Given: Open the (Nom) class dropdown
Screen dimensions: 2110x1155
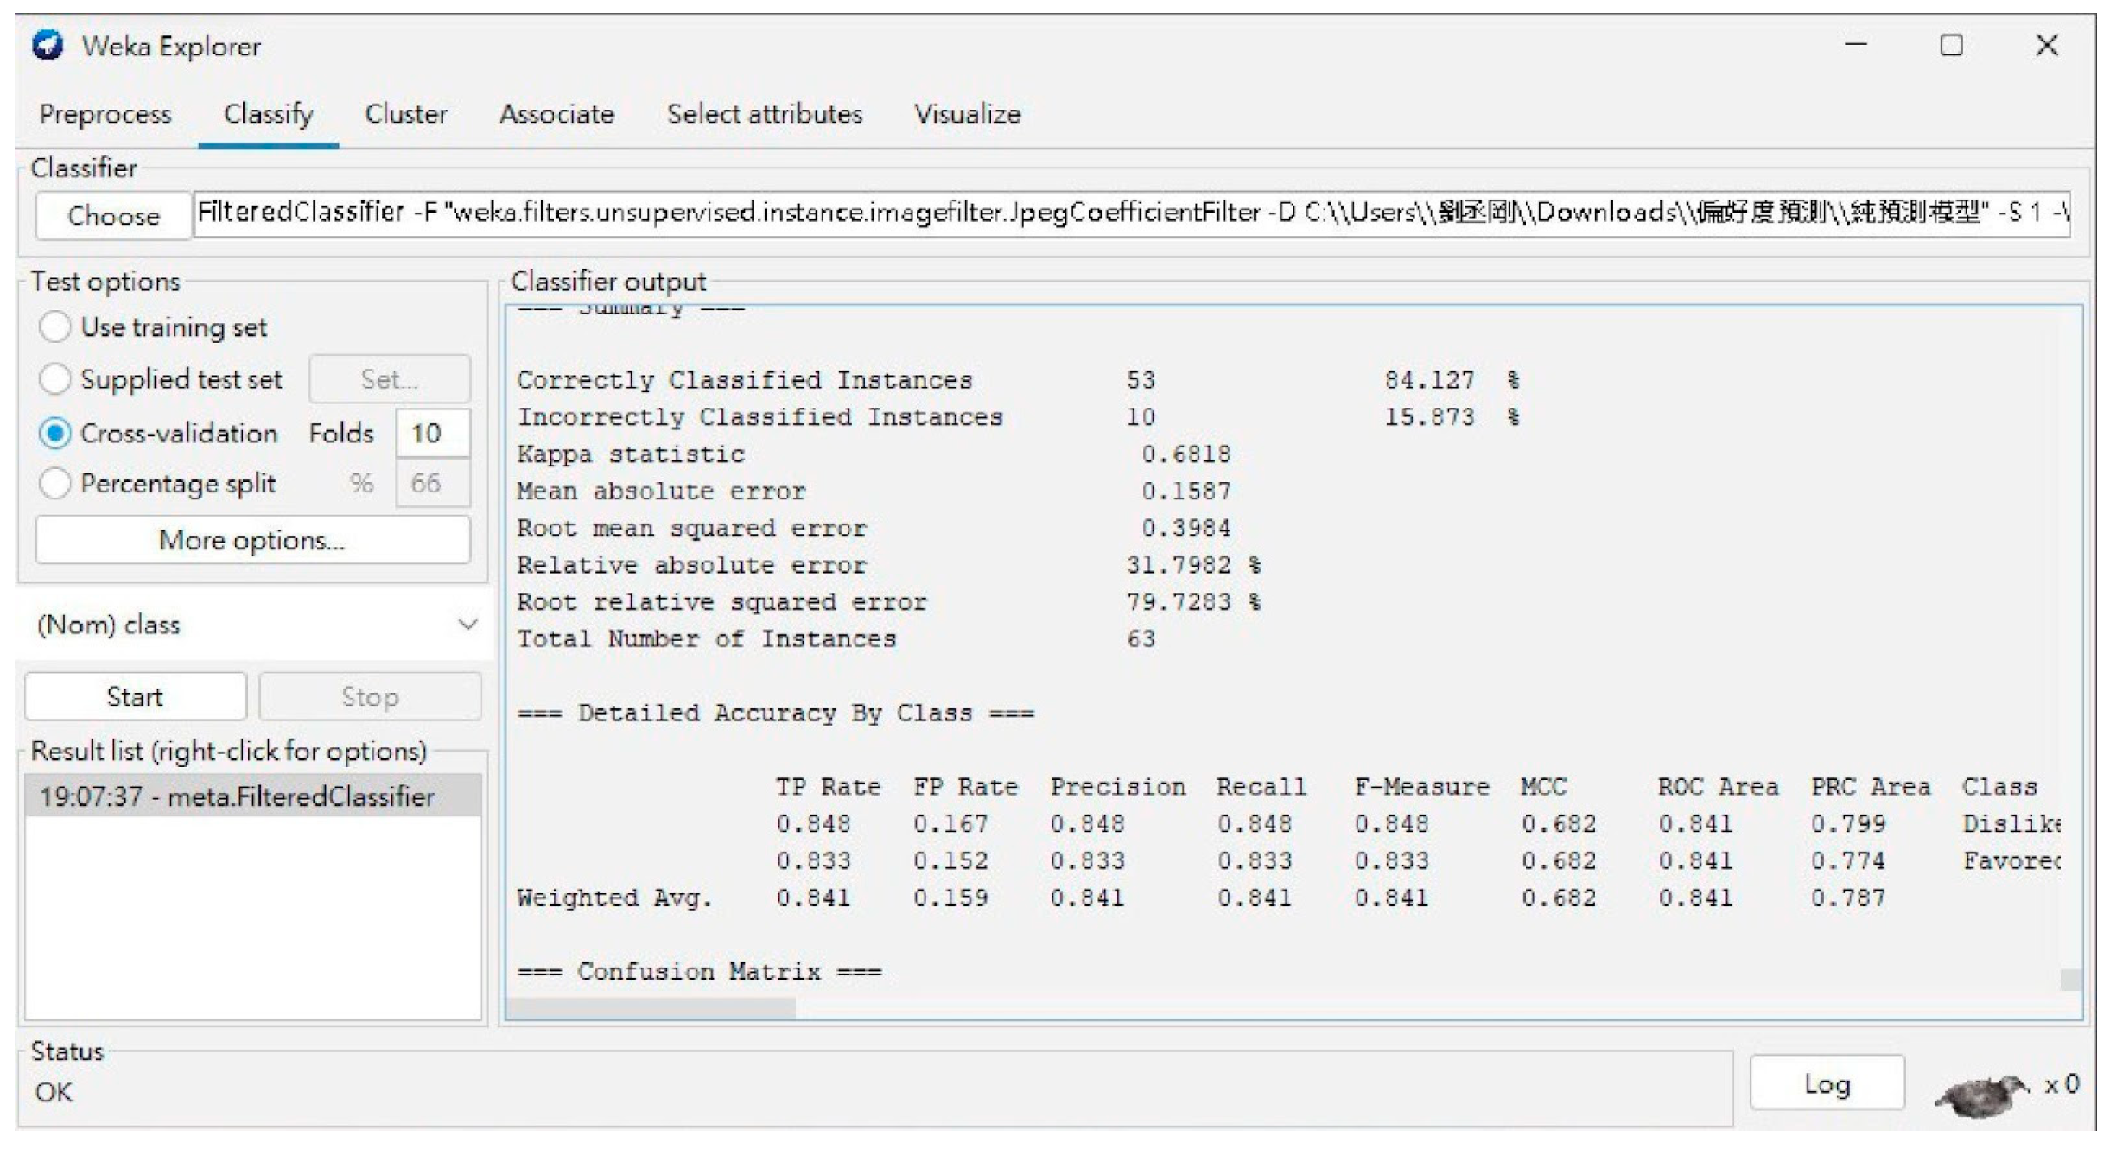Looking at the screenshot, I should tap(256, 625).
